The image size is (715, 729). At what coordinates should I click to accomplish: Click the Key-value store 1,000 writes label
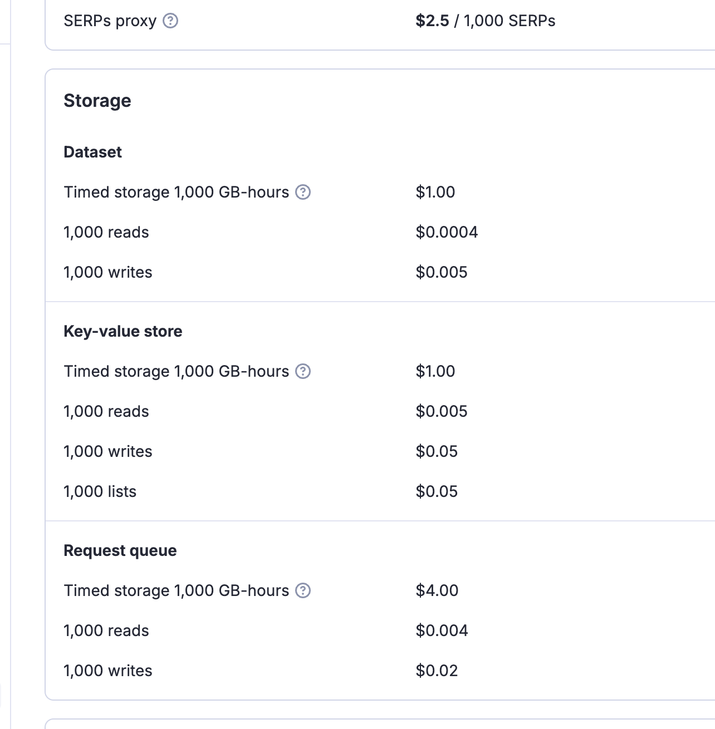pos(108,451)
